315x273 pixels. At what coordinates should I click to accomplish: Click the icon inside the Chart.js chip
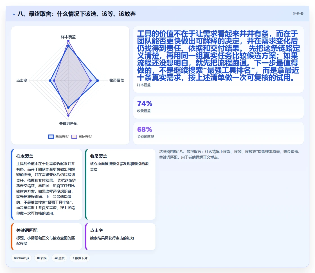[x=15, y=258]
